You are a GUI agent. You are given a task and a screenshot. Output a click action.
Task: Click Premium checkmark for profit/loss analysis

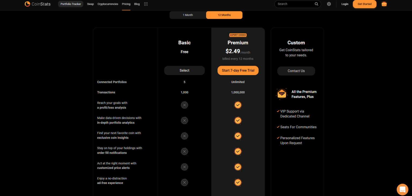point(238,105)
